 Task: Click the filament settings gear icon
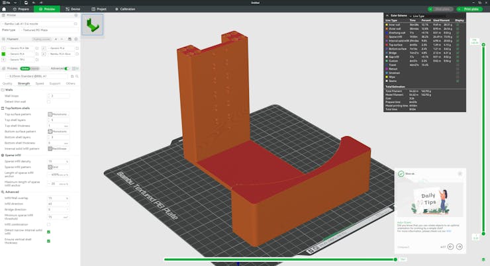pyautogui.click(x=75, y=39)
